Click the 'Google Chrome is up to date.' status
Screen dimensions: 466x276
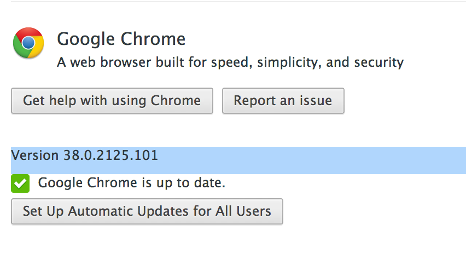coord(132,183)
